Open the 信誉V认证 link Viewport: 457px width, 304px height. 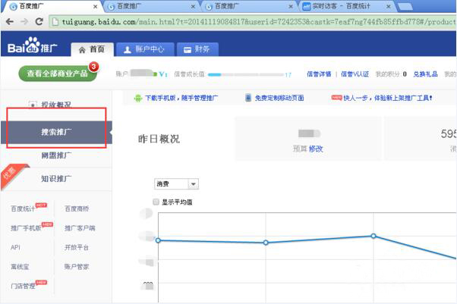point(355,74)
